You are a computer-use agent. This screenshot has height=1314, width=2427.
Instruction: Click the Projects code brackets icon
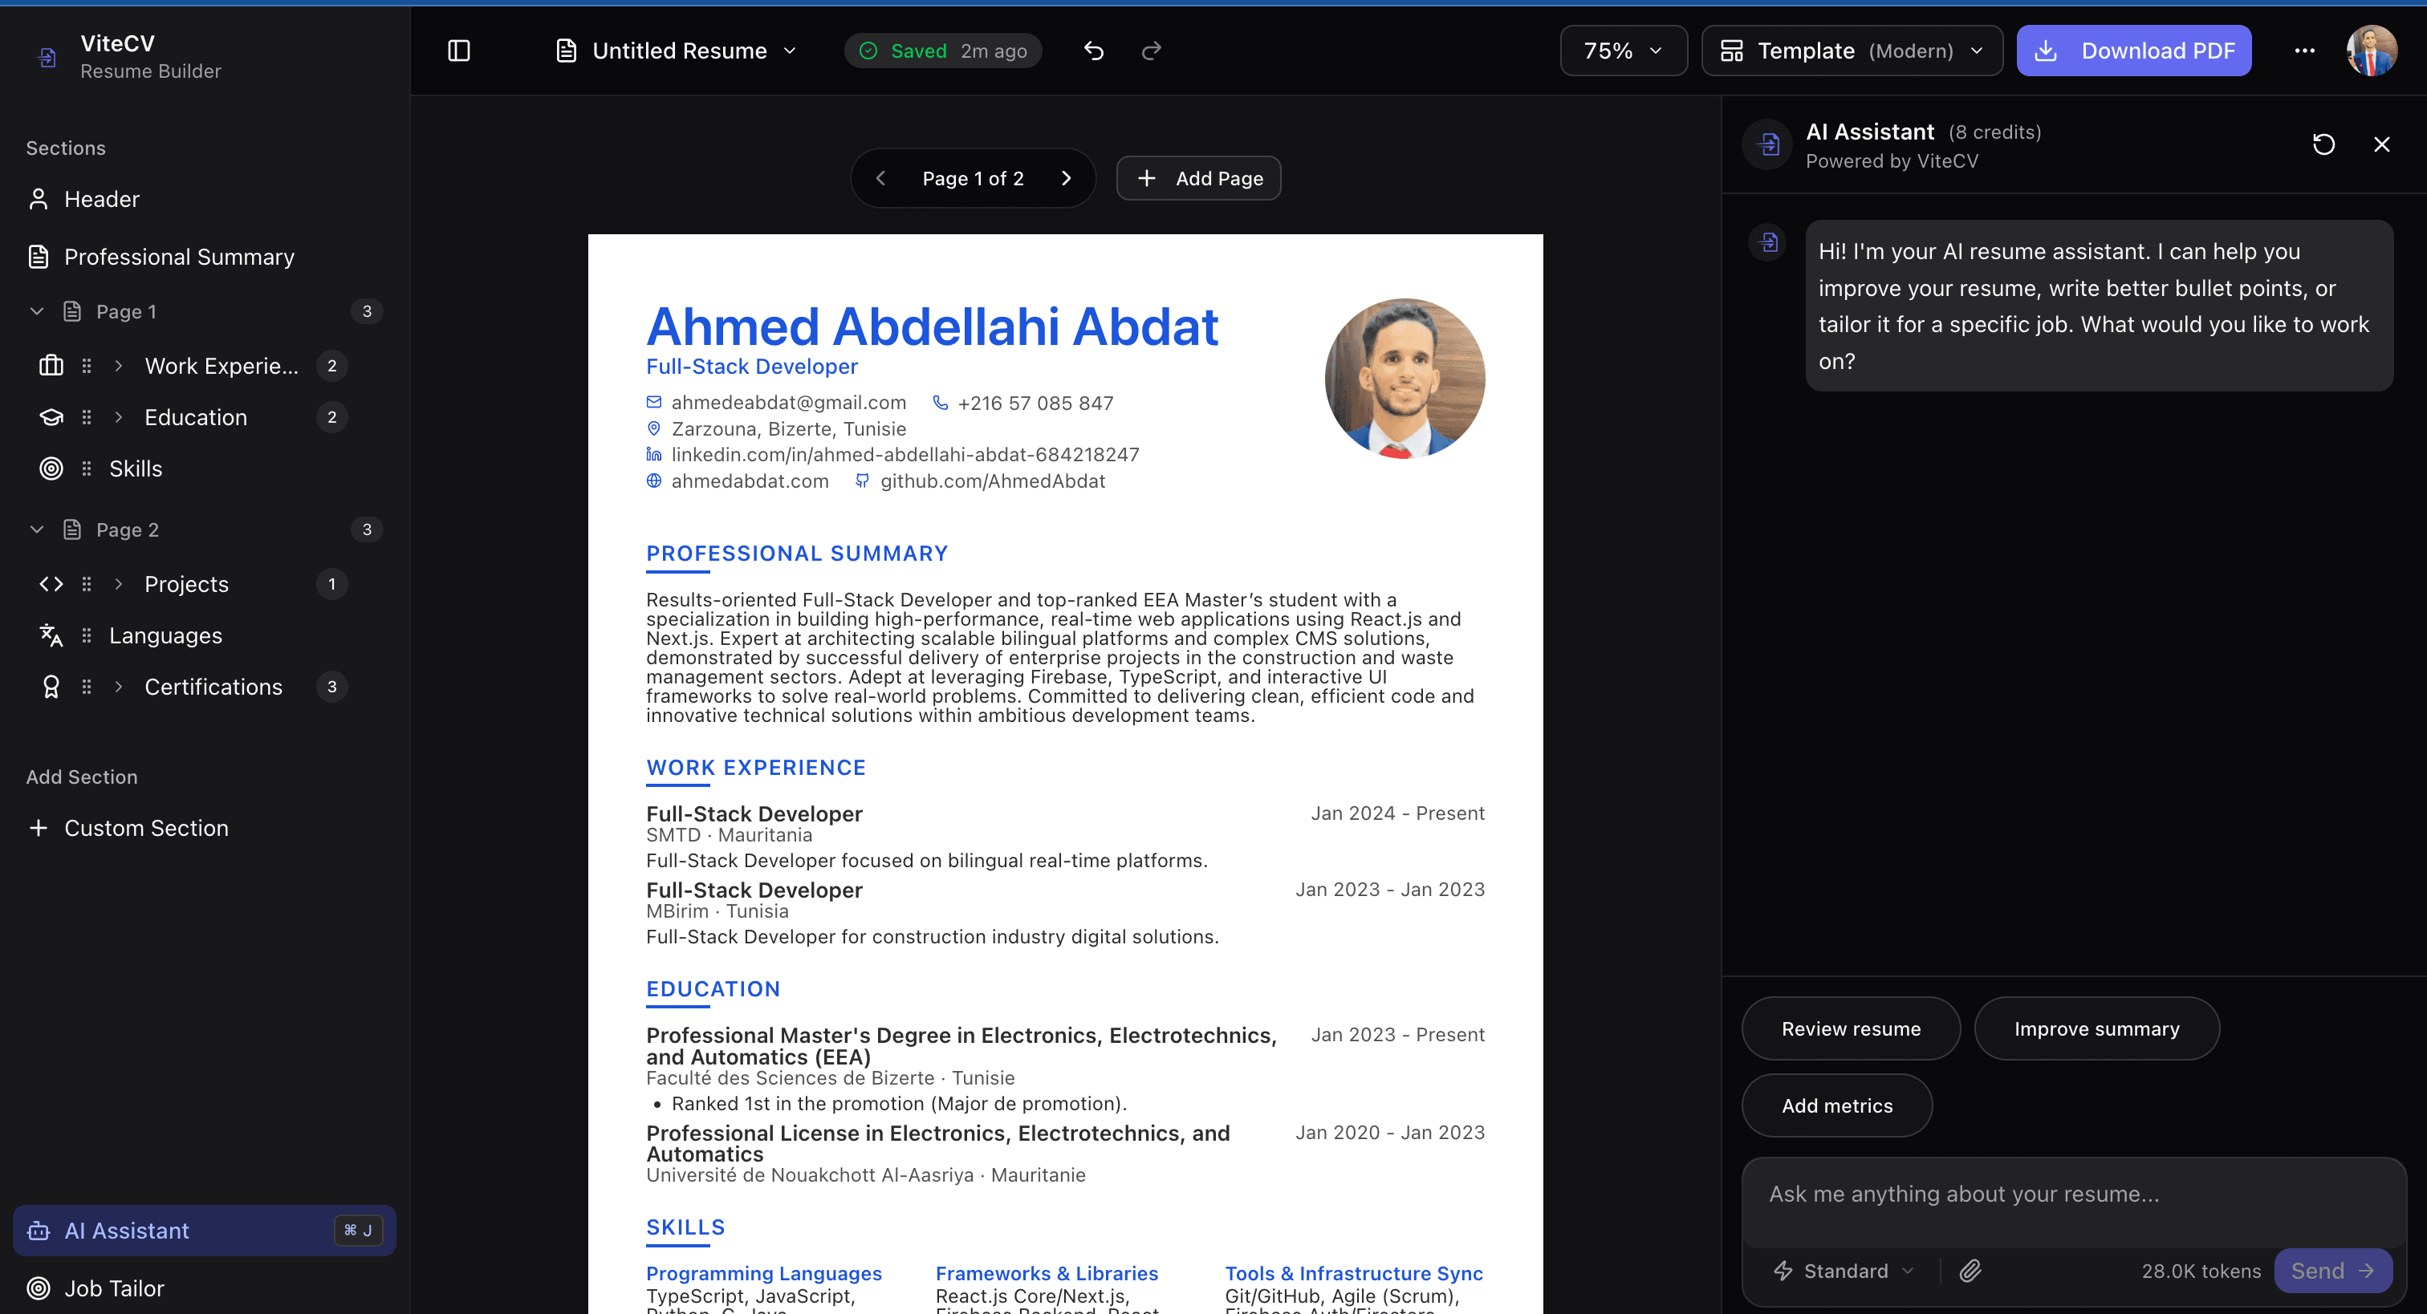[x=50, y=583]
